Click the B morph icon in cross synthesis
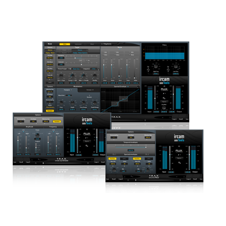Image resolution: width=226 pixels, height=226 pixels. click(x=88, y=163)
